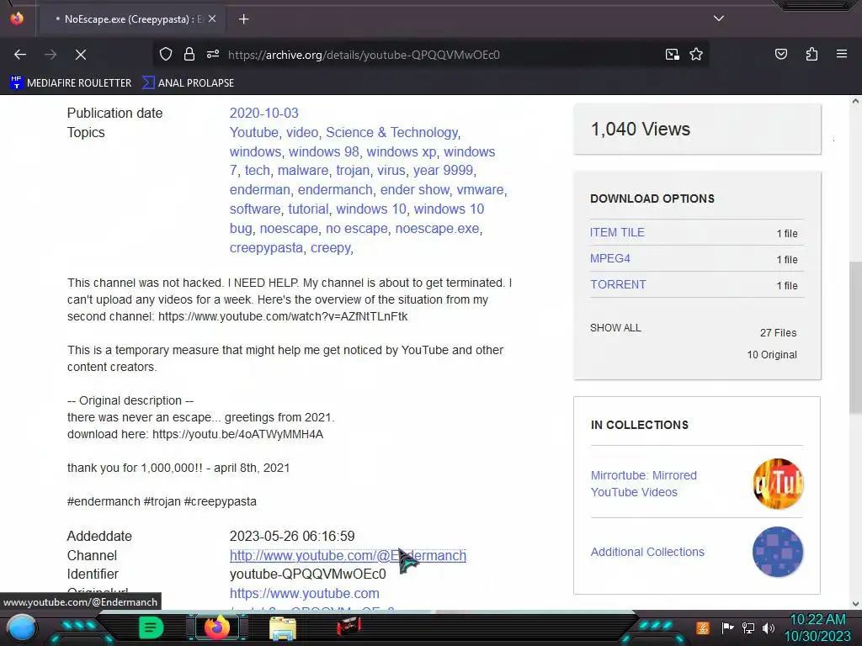The image size is (862, 646).
Task: Open the creepy topic link
Action: (x=330, y=248)
